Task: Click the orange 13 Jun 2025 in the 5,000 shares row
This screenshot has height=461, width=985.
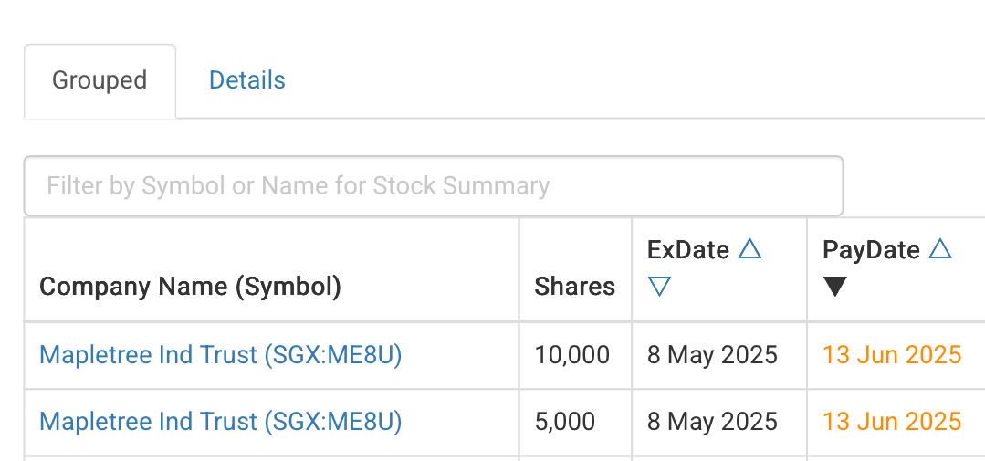Action: (x=892, y=421)
